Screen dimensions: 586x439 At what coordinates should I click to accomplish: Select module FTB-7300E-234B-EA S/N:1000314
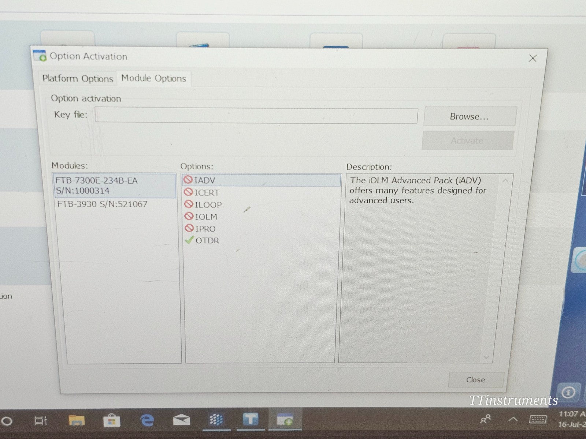pyautogui.click(x=115, y=185)
